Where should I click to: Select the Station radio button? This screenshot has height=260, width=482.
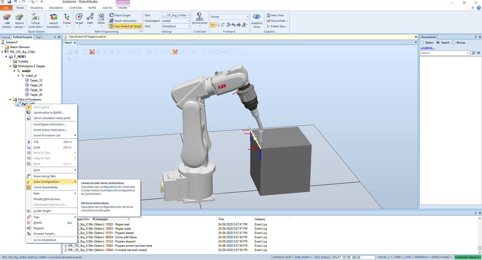tap(422, 43)
